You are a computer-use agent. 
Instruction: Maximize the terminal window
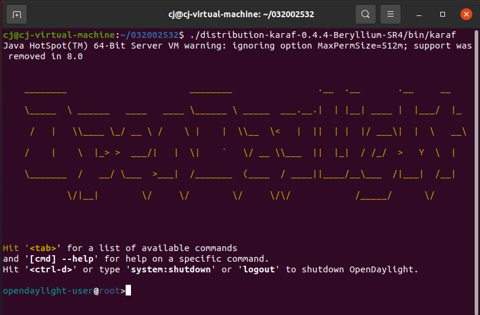(x=442, y=14)
